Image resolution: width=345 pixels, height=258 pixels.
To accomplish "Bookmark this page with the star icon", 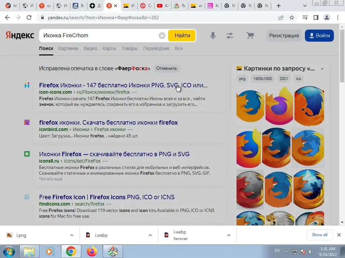I will (292, 17).
